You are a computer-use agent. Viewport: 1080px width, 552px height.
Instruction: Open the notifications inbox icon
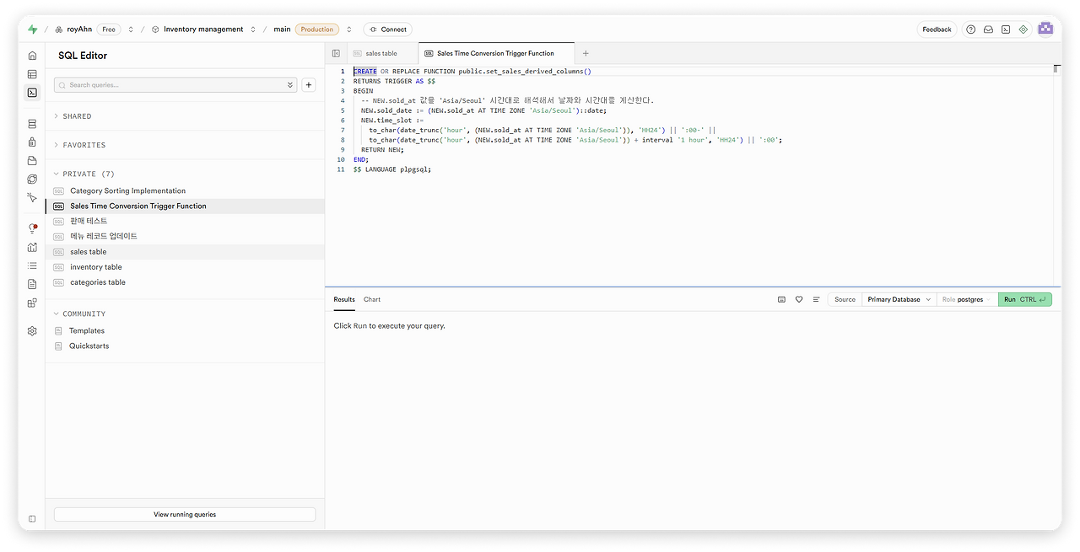988,29
